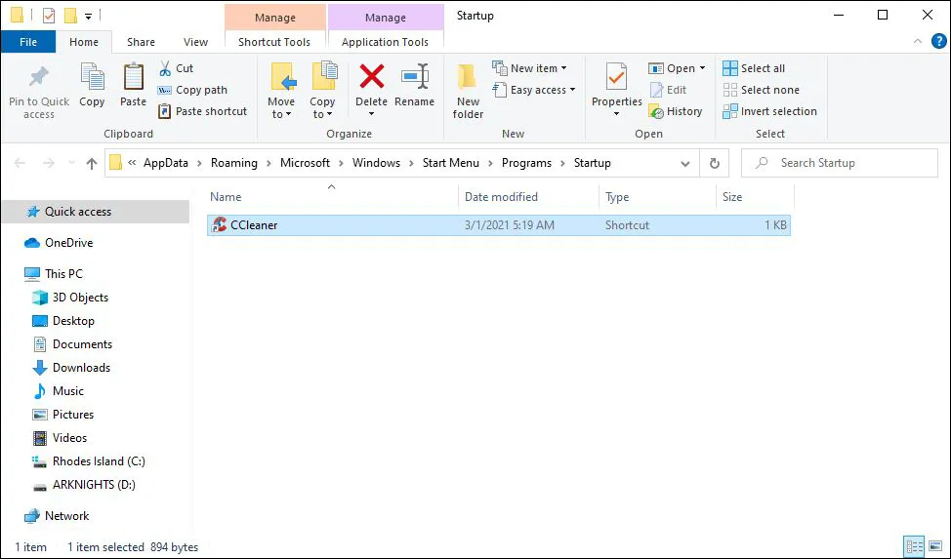951x559 pixels.
Task: Switch to the View ribbon tab
Action: 195,42
